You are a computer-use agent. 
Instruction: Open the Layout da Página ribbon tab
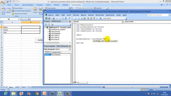pos(28,5)
